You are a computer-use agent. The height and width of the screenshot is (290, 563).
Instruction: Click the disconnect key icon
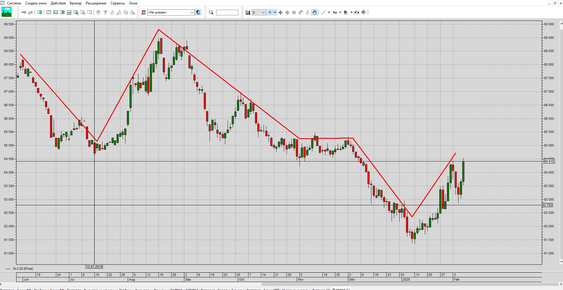[x=30, y=12]
